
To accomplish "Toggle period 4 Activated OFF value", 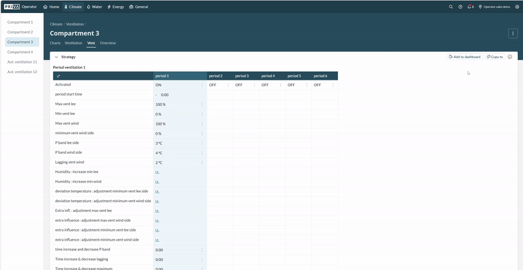I will [265, 85].
